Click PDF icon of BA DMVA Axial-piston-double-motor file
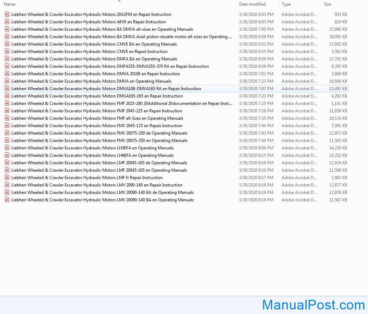 pos(7,36)
